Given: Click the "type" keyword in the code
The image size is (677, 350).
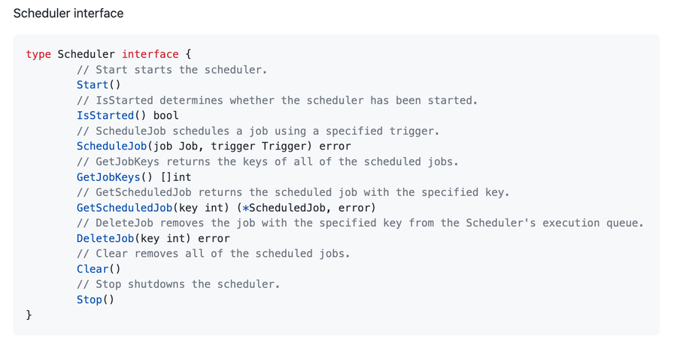Looking at the screenshot, I should tap(38, 54).
